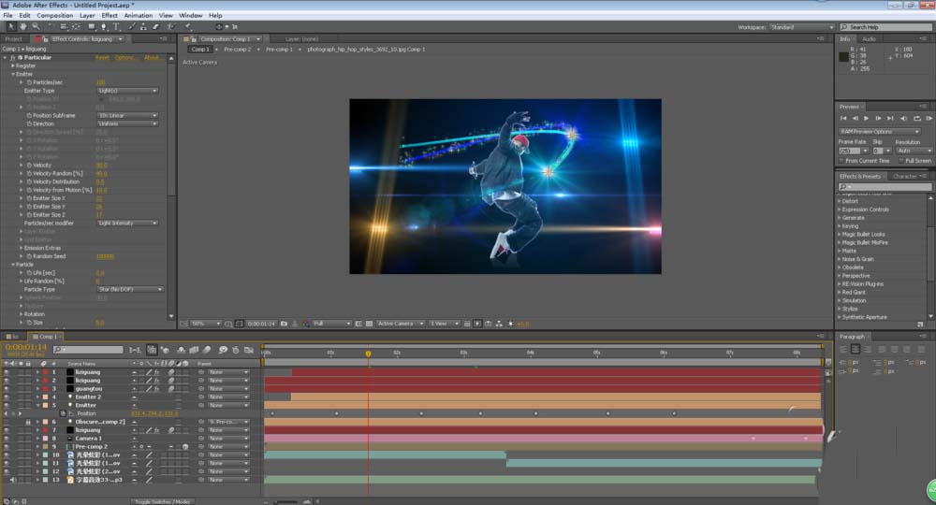Jump to first frame in Preview

(x=843, y=118)
